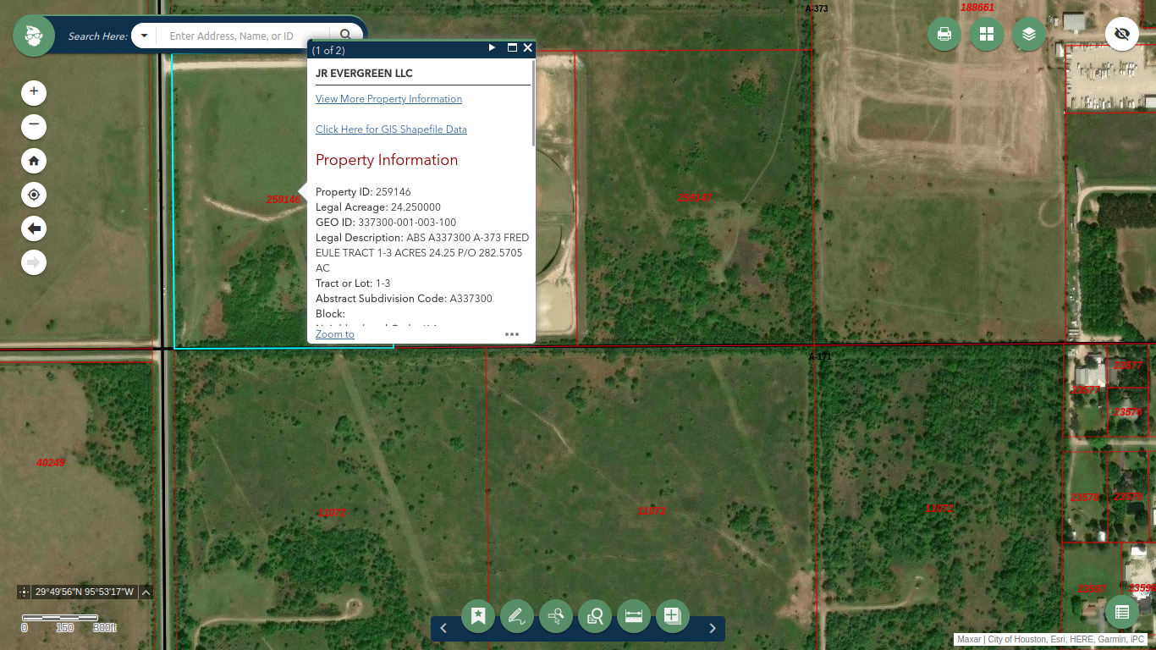Click the popup vertical scrollbar
Image resolution: width=1156 pixels, height=650 pixels.
pyautogui.click(x=533, y=102)
